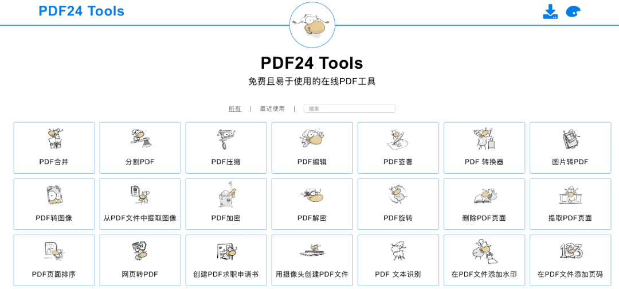This screenshot has height=289, width=619.
Task: Click the 图片转PDF icon
Action: (570, 139)
